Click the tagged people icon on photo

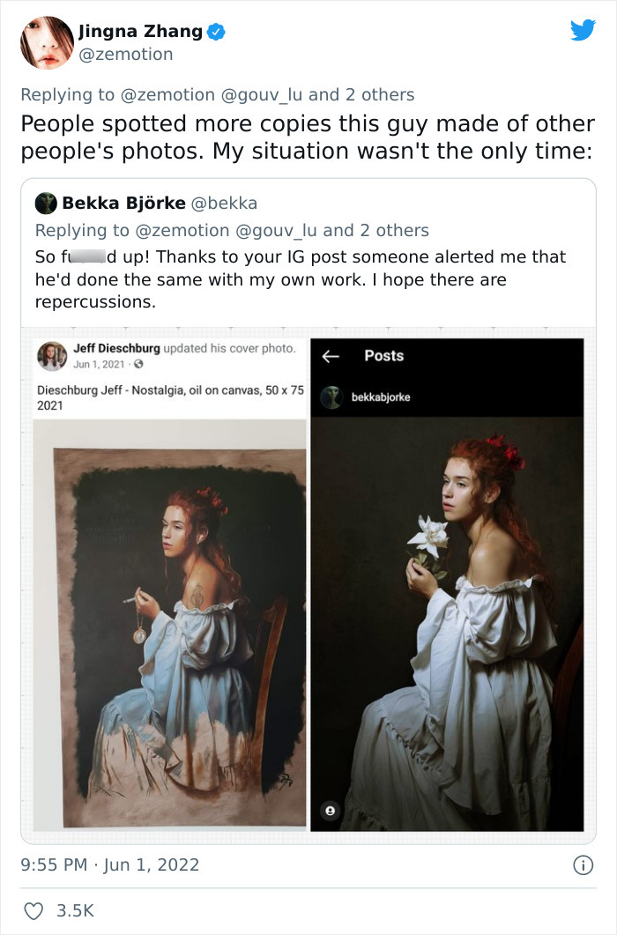click(328, 809)
